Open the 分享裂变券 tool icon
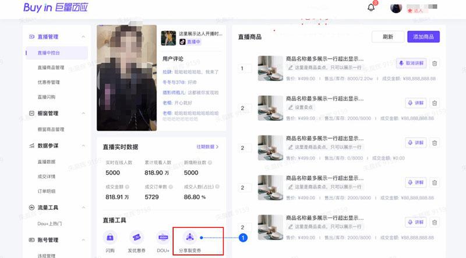This screenshot has width=466, height=258. coord(189,238)
